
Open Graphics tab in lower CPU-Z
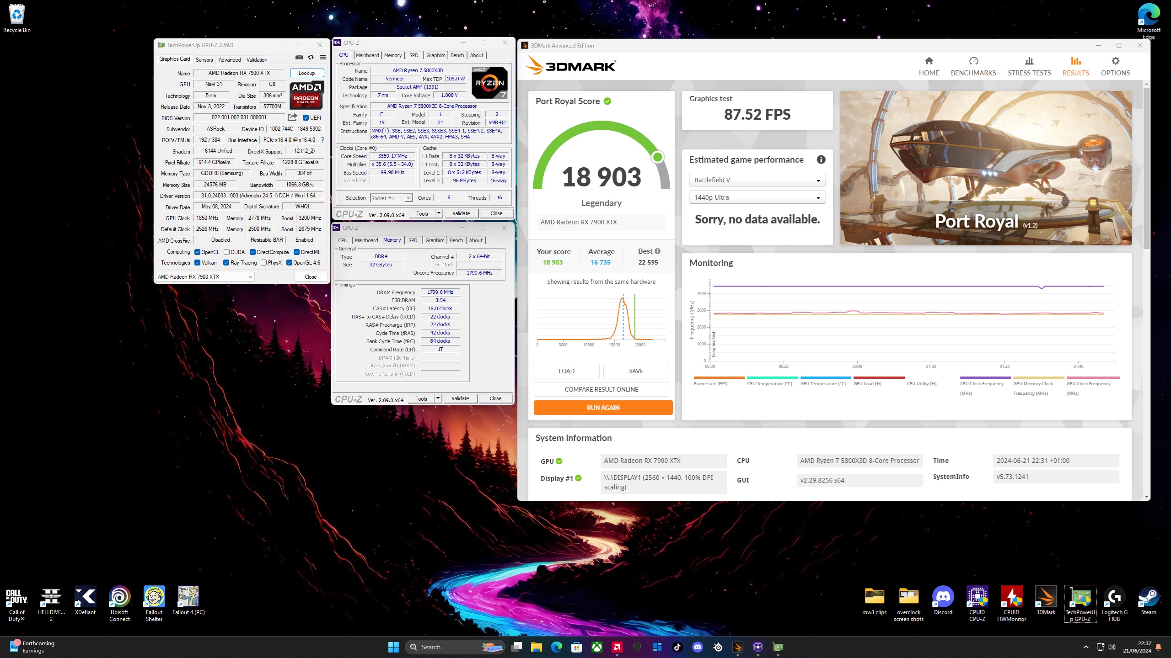tap(435, 240)
